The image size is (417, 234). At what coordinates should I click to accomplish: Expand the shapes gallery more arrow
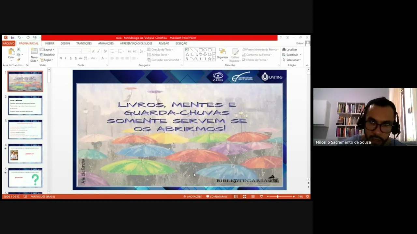coord(214,59)
